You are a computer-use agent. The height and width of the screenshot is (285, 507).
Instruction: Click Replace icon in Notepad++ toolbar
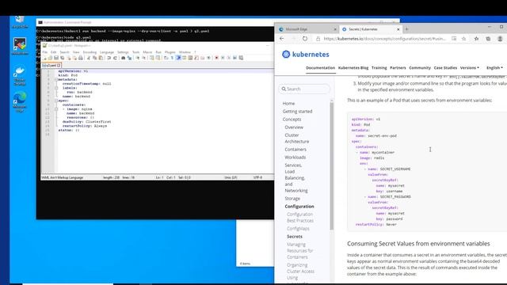click(129, 58)
